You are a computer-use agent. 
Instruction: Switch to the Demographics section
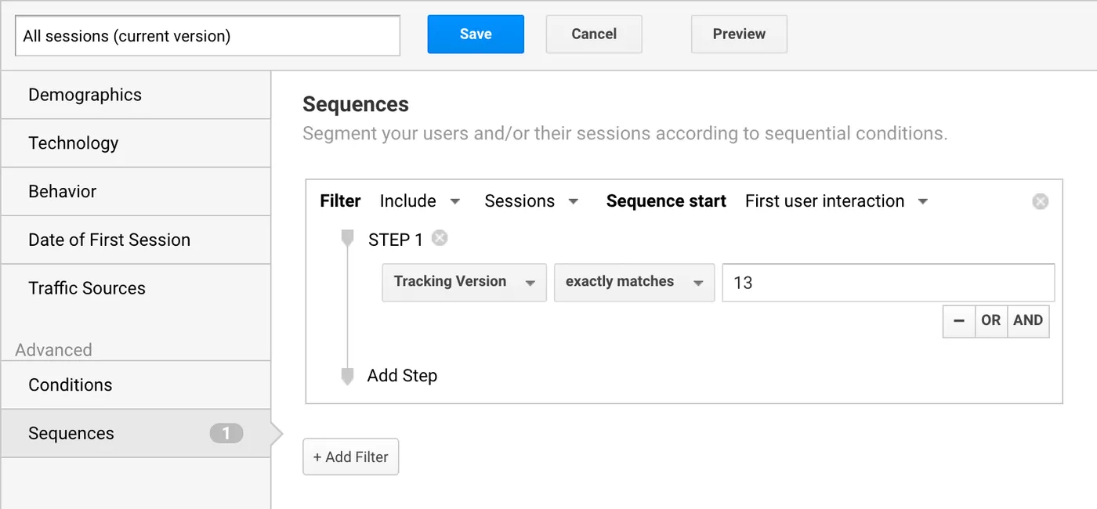pos(85,95)
